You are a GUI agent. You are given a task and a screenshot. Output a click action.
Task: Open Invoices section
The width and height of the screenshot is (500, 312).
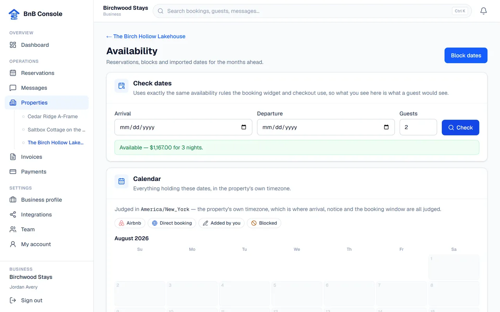(47, 157)
